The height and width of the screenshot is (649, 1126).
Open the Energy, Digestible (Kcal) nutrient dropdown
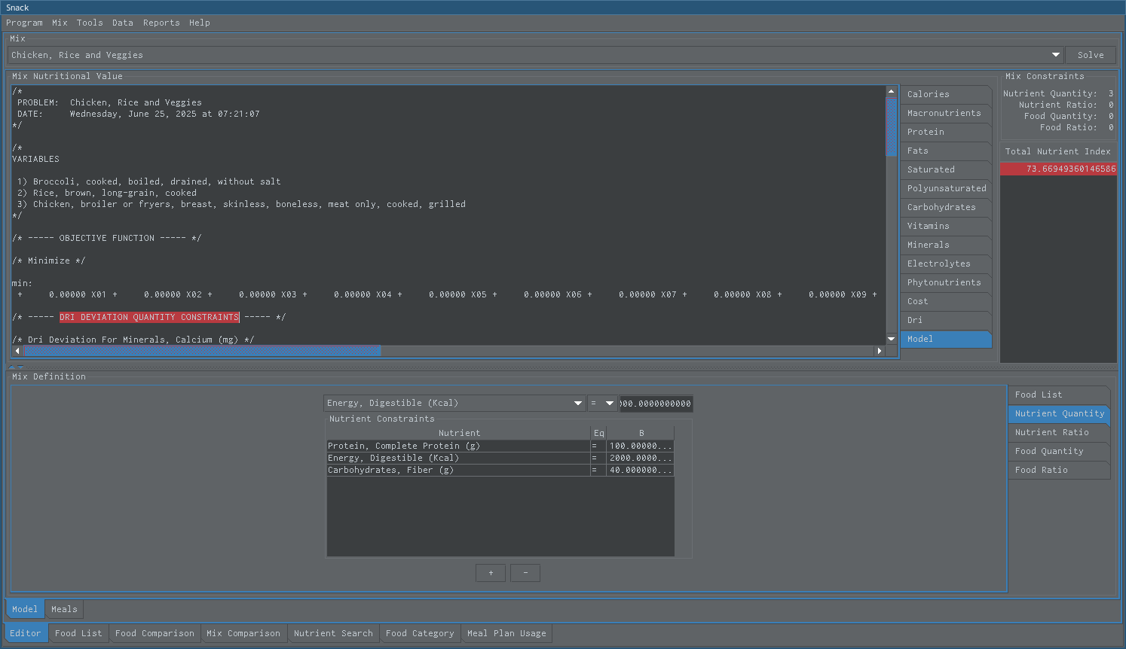(x=454, y=403)
